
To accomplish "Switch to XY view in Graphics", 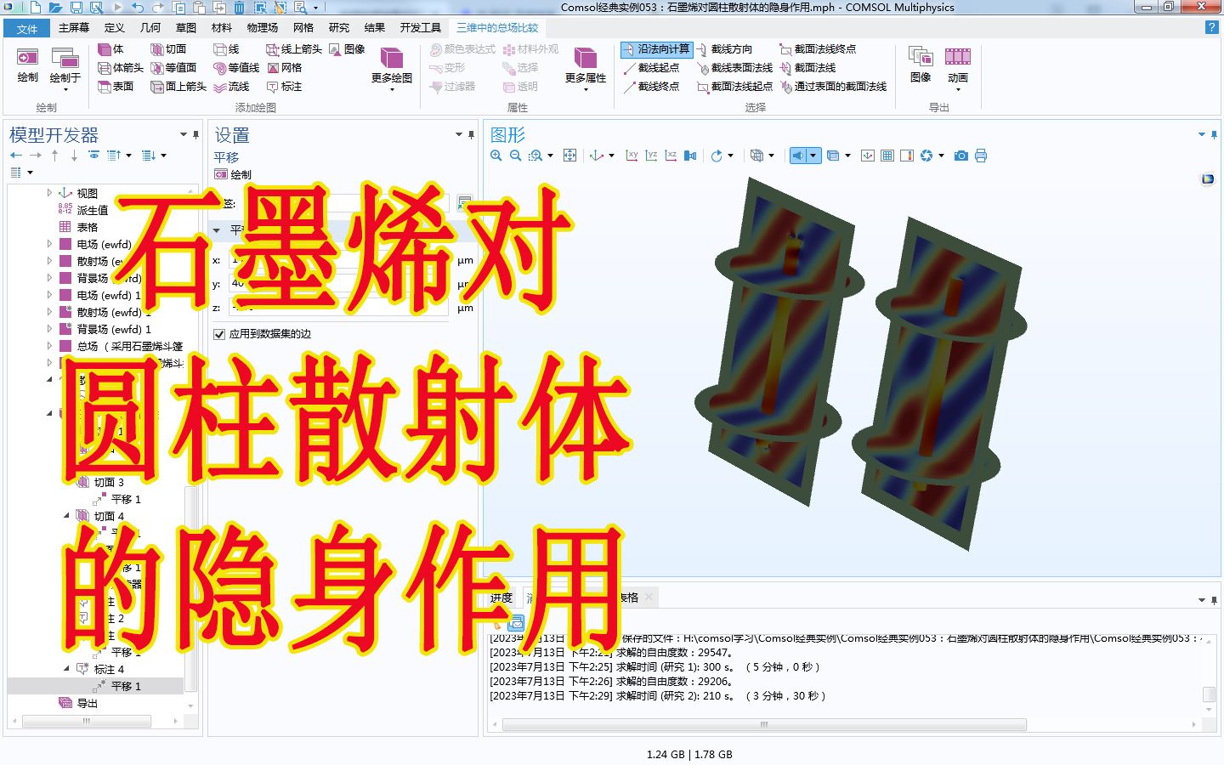I will click(632, 156).
